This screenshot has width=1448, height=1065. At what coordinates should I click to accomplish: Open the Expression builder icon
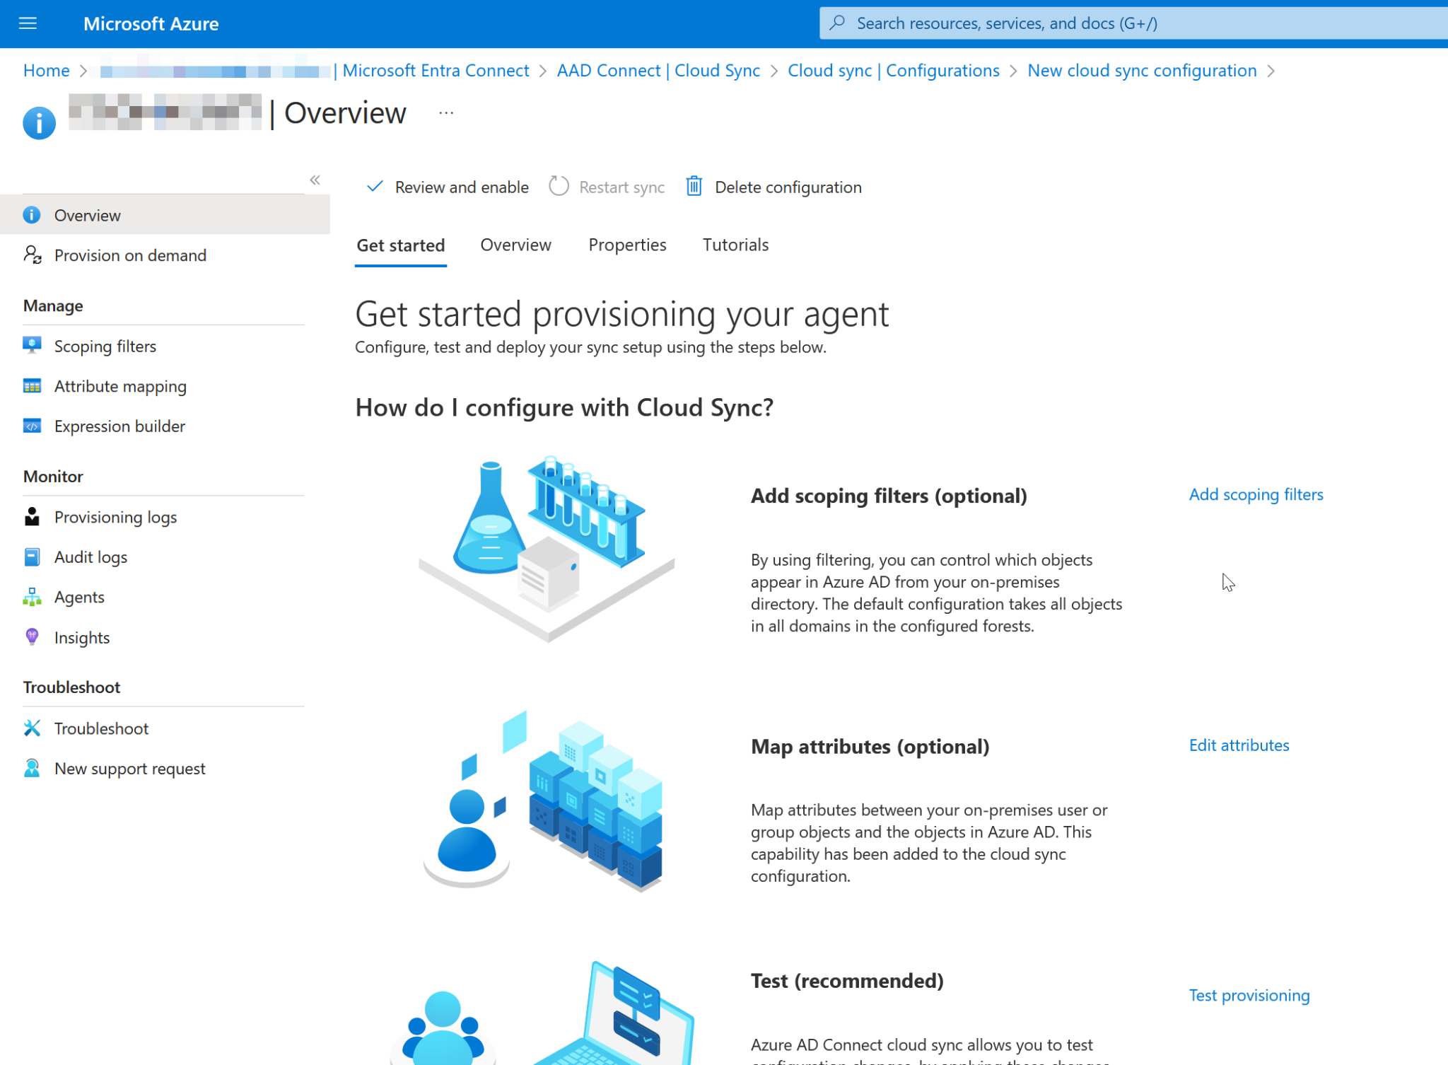32,426
